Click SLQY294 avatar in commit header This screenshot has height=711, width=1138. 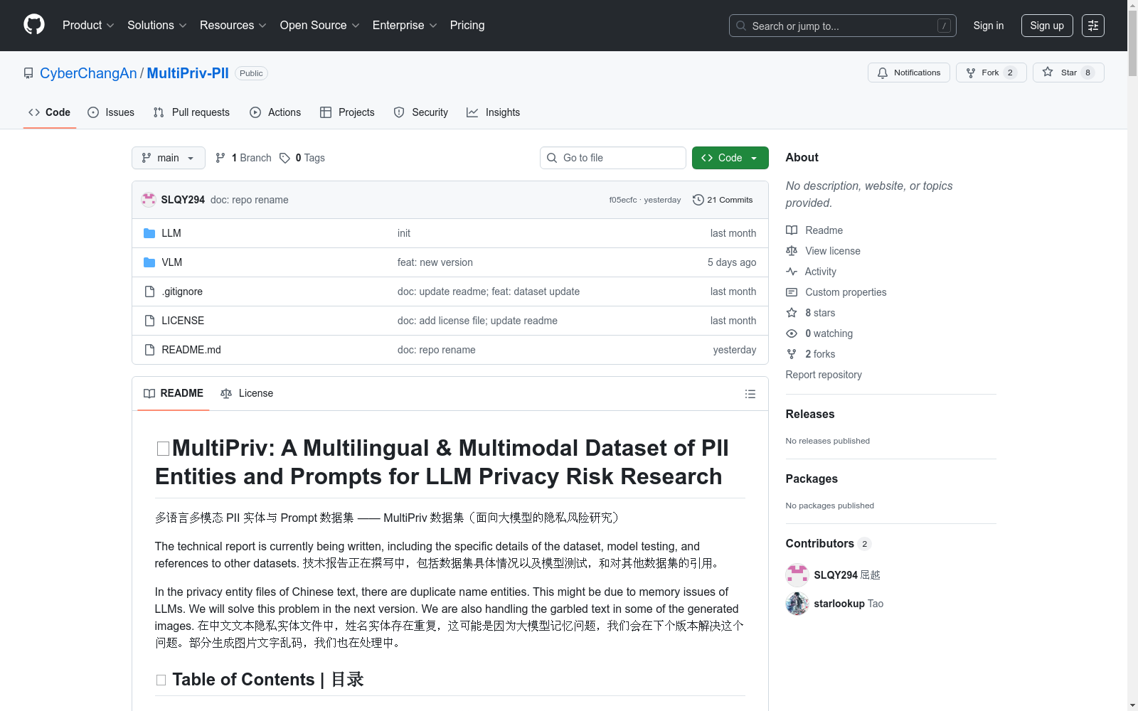[x=149, y=200]
